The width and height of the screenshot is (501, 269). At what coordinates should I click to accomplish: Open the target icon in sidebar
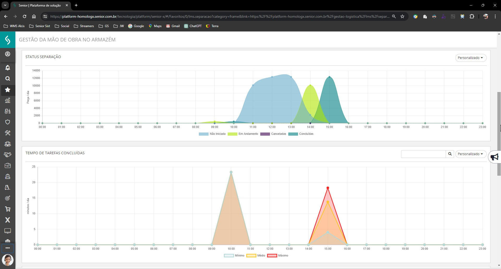8,198
